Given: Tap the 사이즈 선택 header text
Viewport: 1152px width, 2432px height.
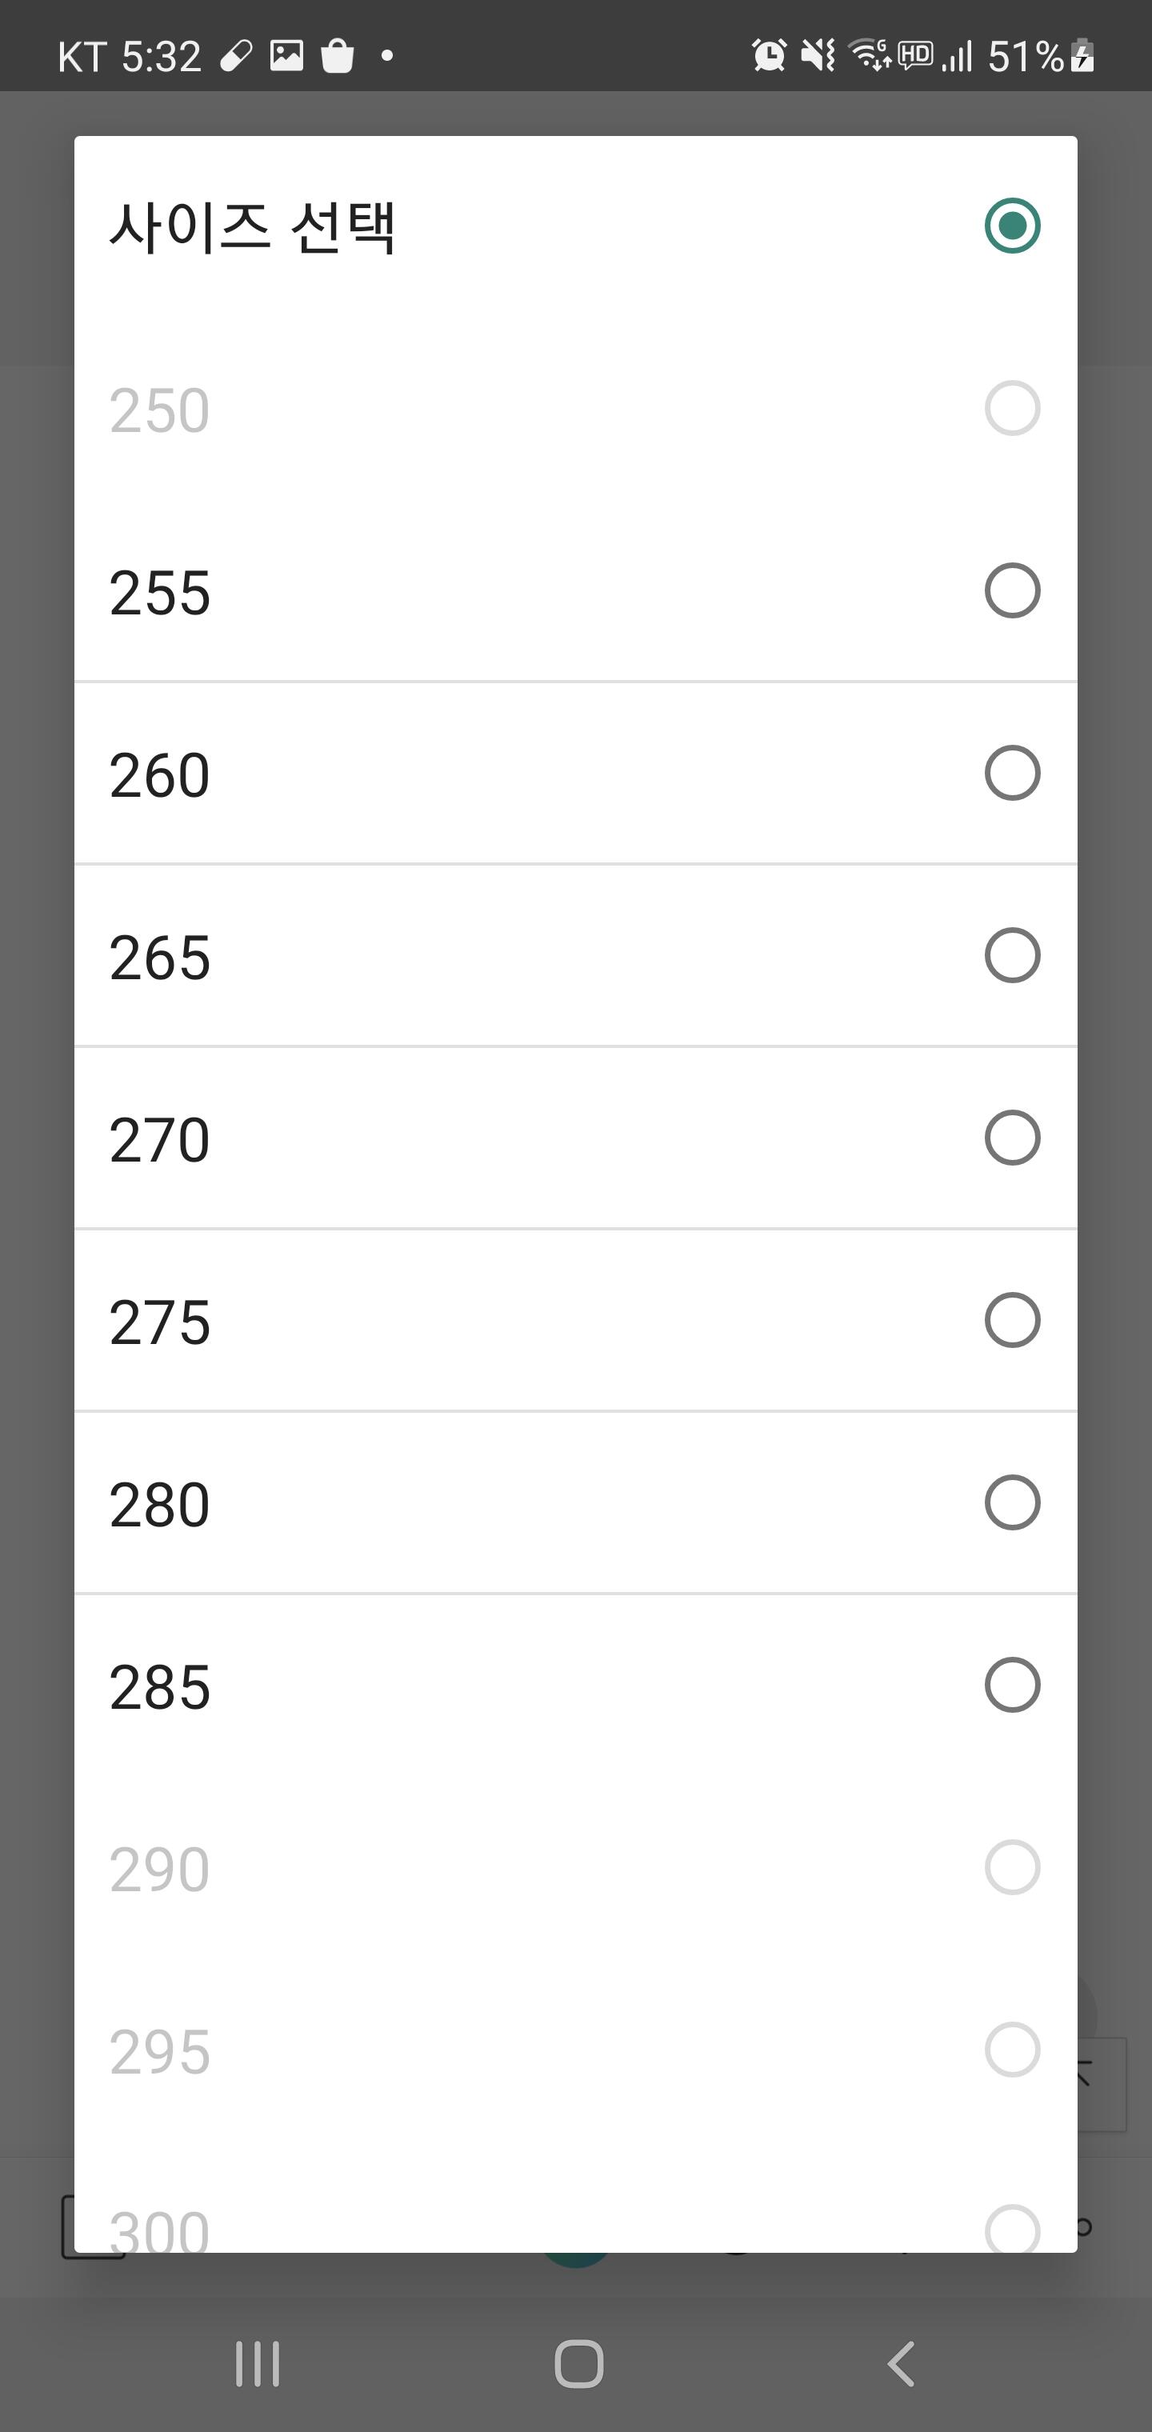Looking at the screenshot, I should click(252, 226).
